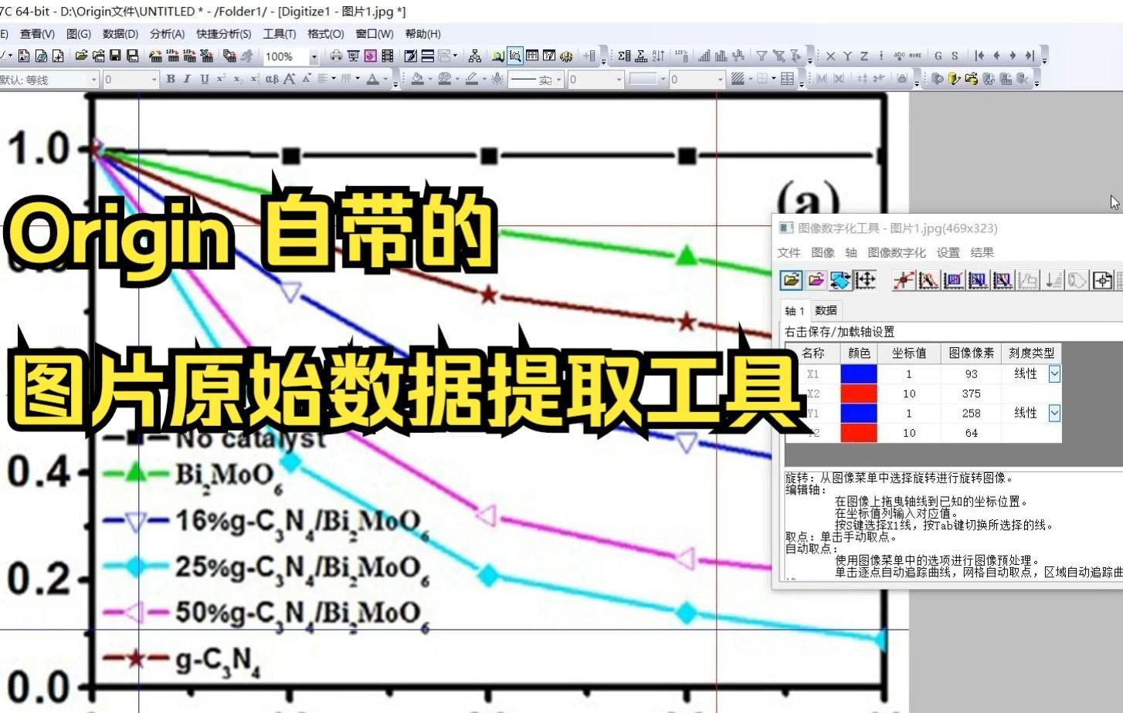The width and height of the screenshot is (1123, 713).
Task: Click the X2 coordinate value cell 10
Action: (909, 394)
